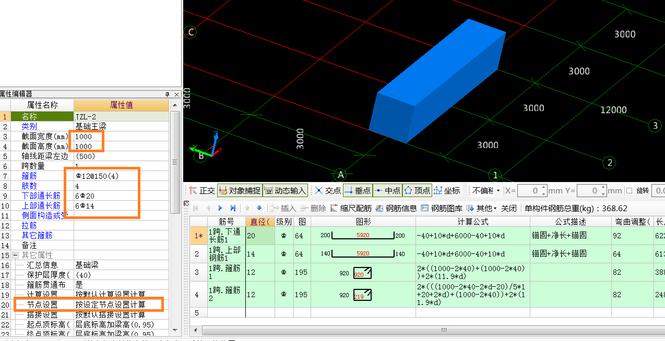This screenshot has width=665, height=341.
Task: Click 关闭 to close rebar panel
Action: coord(509,208)
